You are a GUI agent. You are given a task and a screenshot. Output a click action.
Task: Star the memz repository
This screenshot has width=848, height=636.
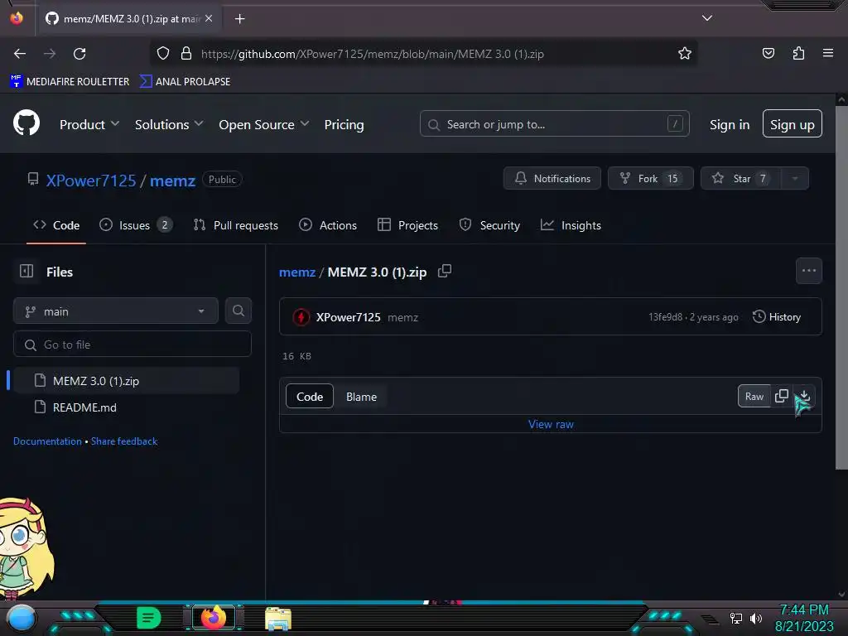741,179
